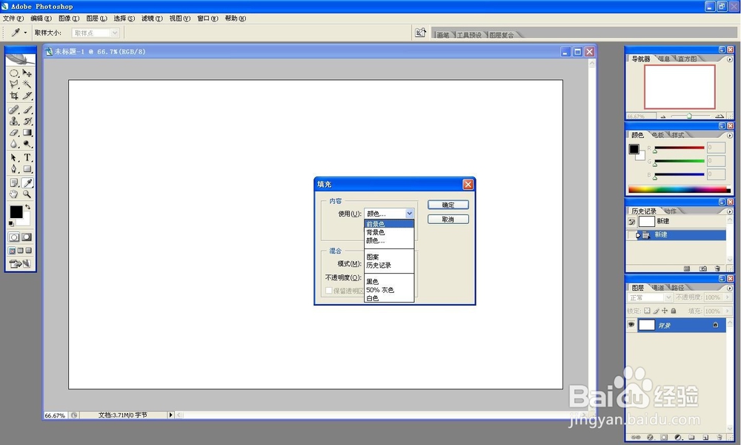Swap foreground and background colors
The height and width of the screenshot is (445, 741).
pos(28,207)
